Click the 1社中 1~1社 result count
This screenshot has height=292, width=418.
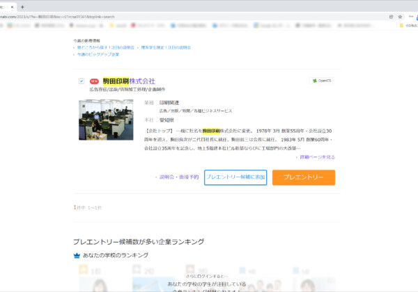pos(88,207)
